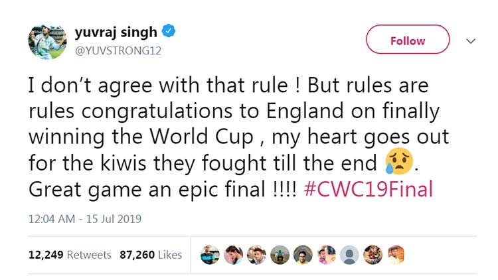Click the grey default silhouette avatar
498x280 pixels.
coord(349,254)
